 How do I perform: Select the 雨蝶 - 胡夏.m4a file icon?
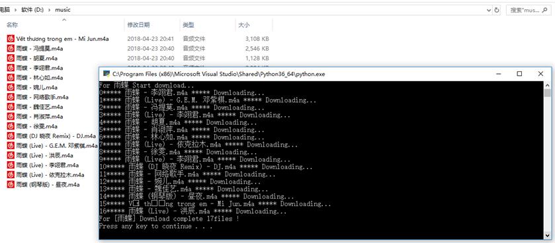click(11, 58)
